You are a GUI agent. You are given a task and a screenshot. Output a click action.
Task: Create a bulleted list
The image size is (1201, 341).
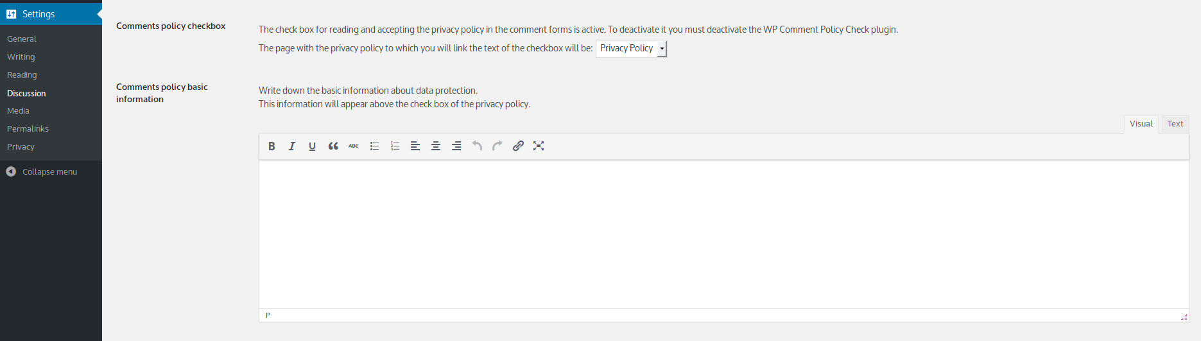pyautogui.click(x=374, y=146)
